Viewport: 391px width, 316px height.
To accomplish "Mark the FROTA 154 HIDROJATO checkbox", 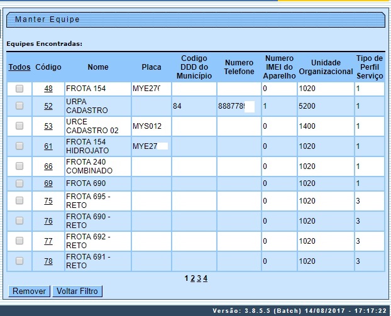I will pos(19,146).
